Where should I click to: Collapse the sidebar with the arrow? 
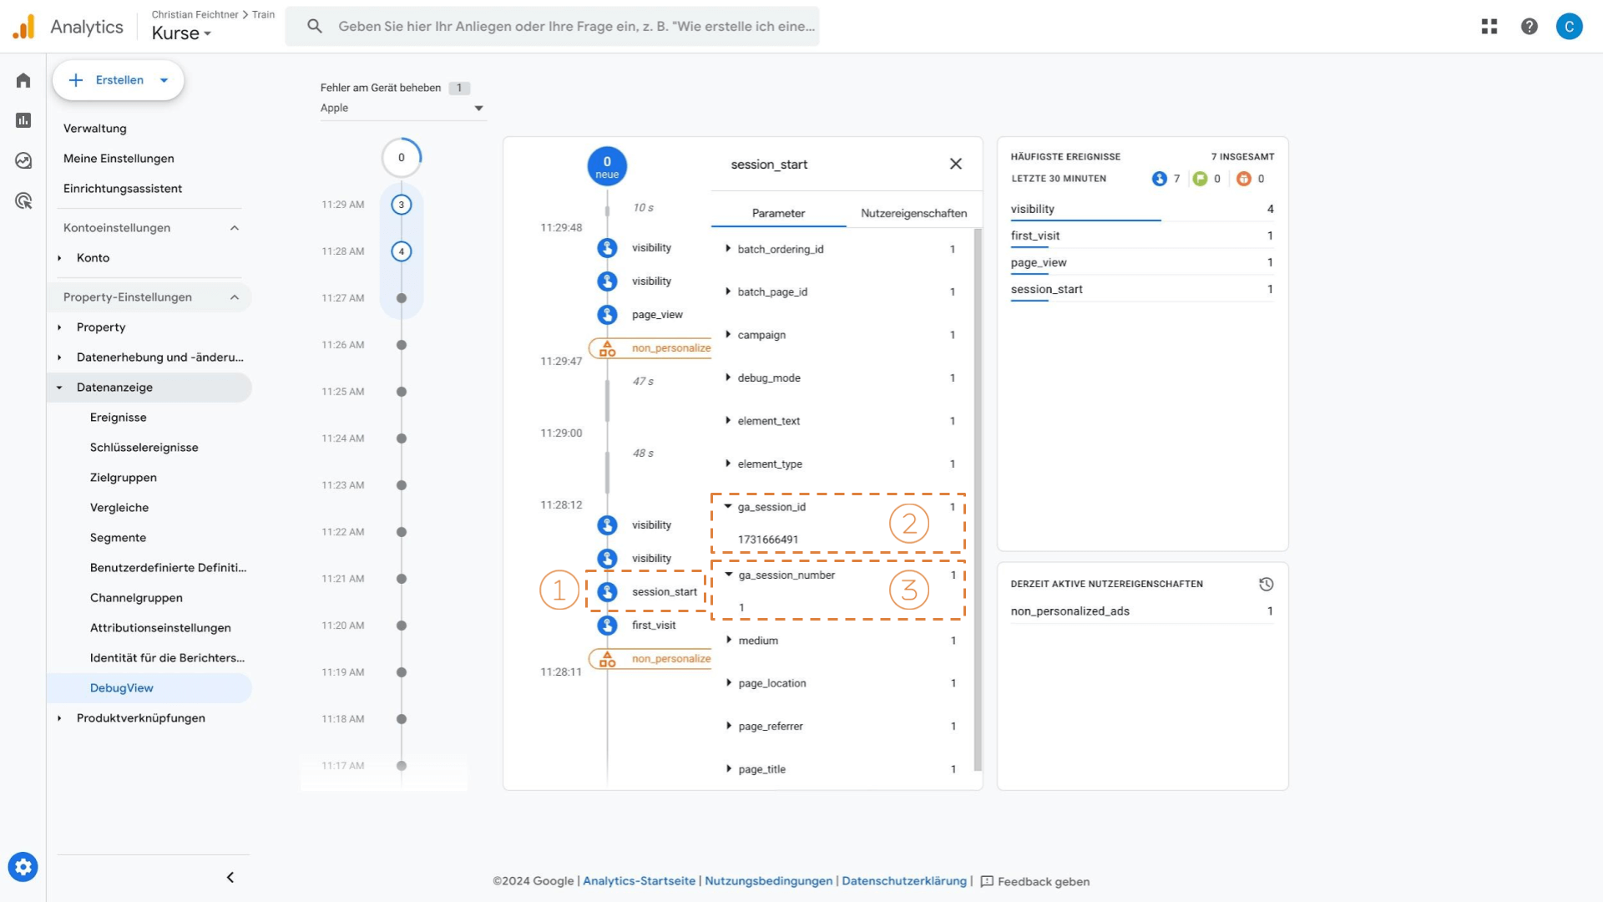coord(230,877)
